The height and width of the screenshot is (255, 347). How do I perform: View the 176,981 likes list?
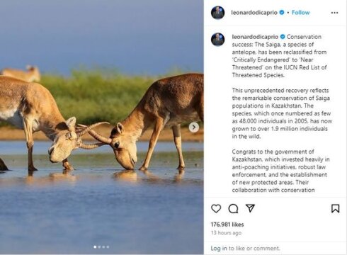coord(227,225)
